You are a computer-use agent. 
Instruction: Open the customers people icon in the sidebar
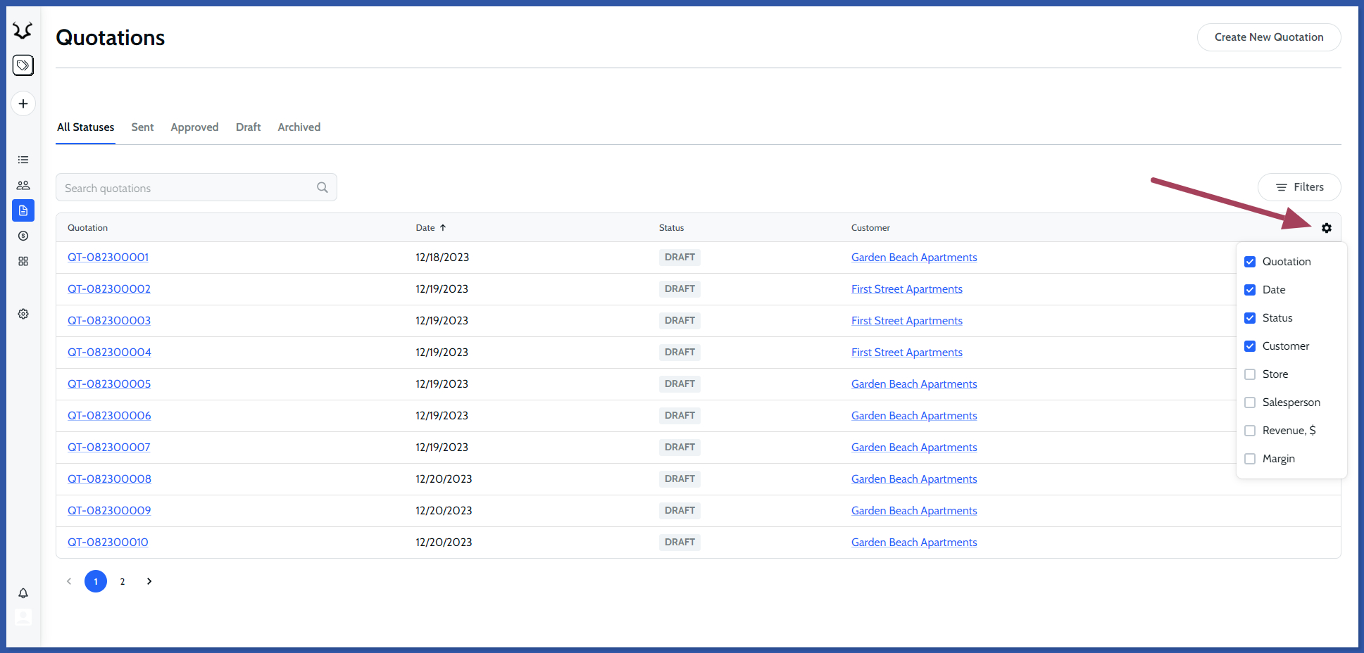tap(23, 185)
